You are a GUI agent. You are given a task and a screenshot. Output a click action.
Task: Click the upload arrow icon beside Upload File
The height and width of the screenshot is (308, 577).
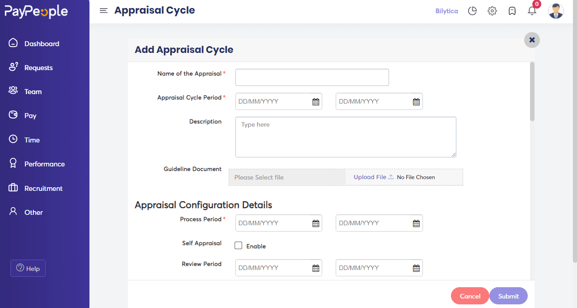391,177
